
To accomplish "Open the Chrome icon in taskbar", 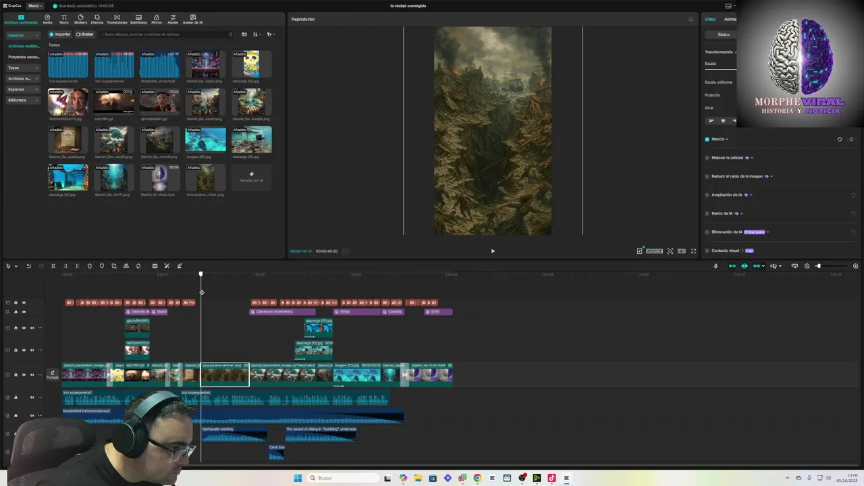I will click(477, 478).
